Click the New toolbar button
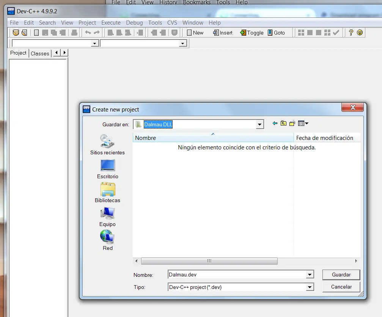Viewport: 382px width, 317px height. [x=195, y=33]
